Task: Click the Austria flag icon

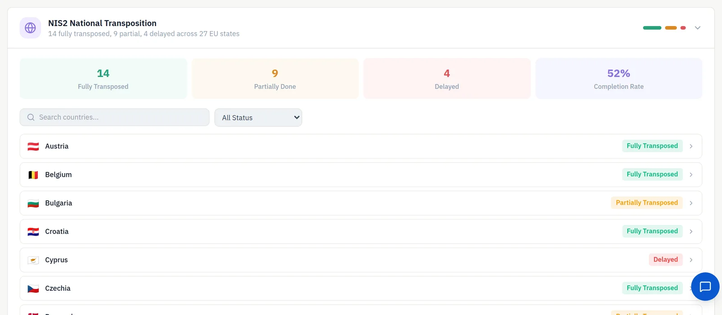Action: point(33,146)
